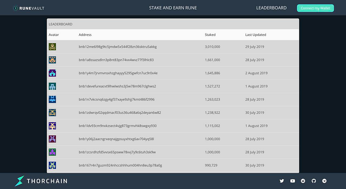Click 28 July 2019 in the 1,661,000 row
This screenshot has height=189, width=346.
pyautogui.click(x=255, y=60)
